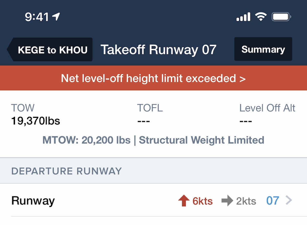Tap the cellular signal bars icon

[x=243, y=17]
